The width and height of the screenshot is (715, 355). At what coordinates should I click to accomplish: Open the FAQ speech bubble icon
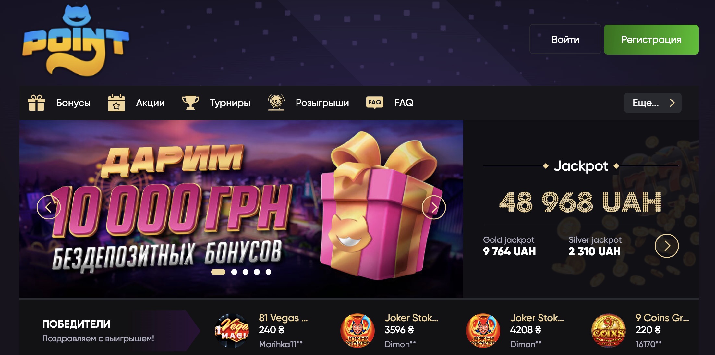pos(375,103)
